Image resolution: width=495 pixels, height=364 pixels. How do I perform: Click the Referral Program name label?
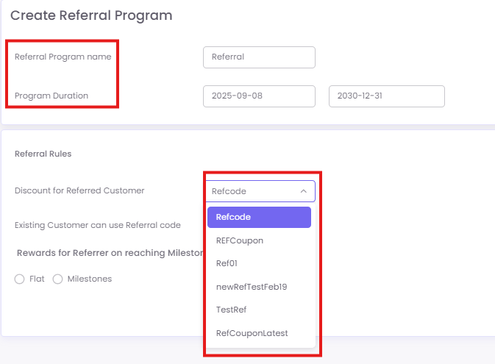pyautogui.click(x=63, y=57)
